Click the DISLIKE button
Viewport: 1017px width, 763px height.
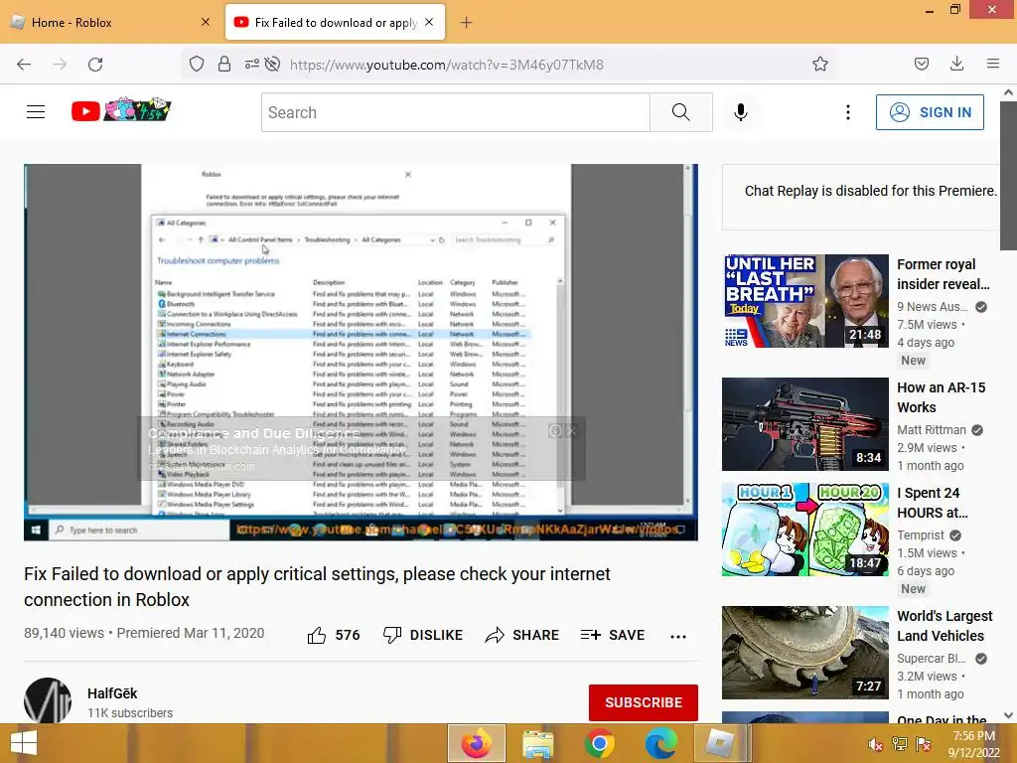[x=423, y=635]
